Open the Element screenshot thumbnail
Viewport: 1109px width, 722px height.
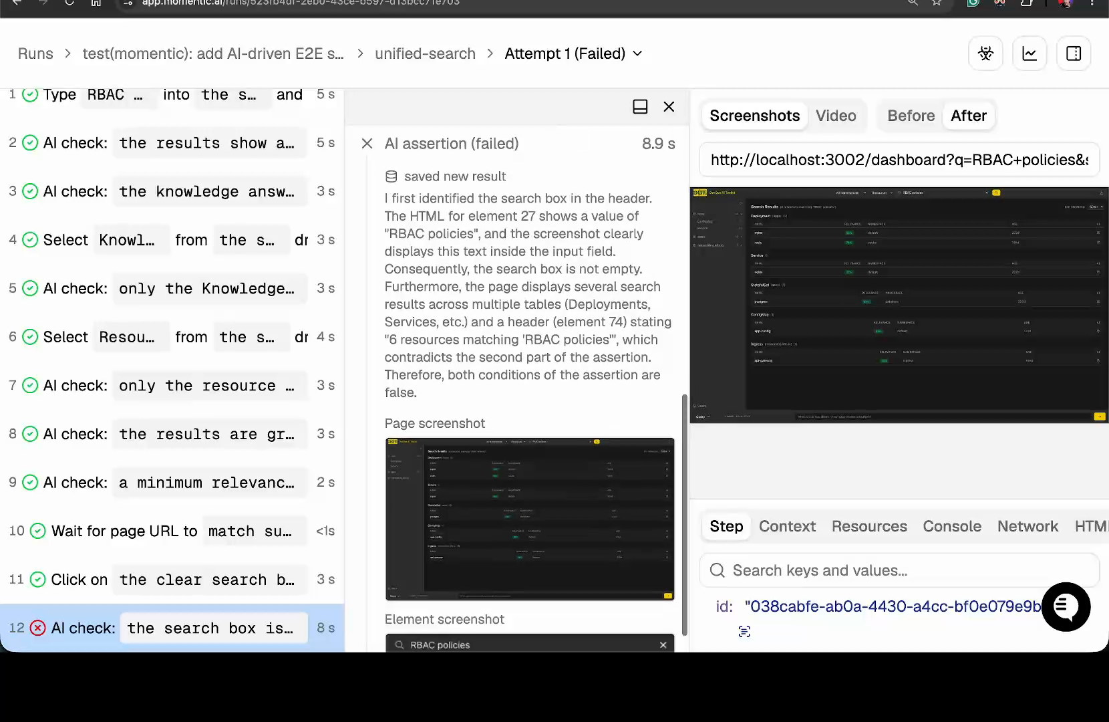530,643
